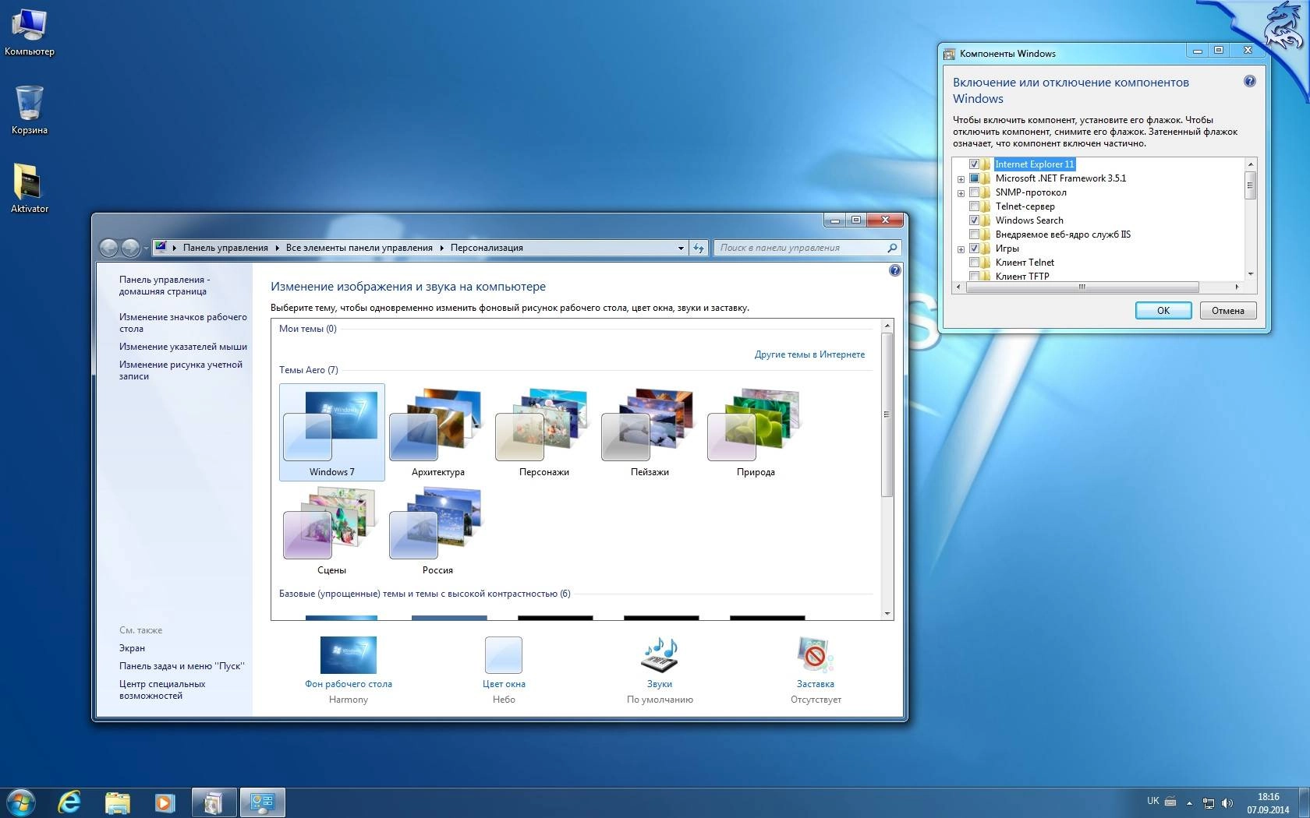The width and height of the screenshot is (1310, 818).
Task: Open the Компьютер desktop icon
Action: (29, 33)
